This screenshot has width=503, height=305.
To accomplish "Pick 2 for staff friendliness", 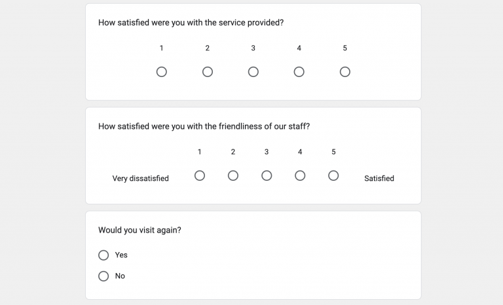I will click(x=233, y=176).
